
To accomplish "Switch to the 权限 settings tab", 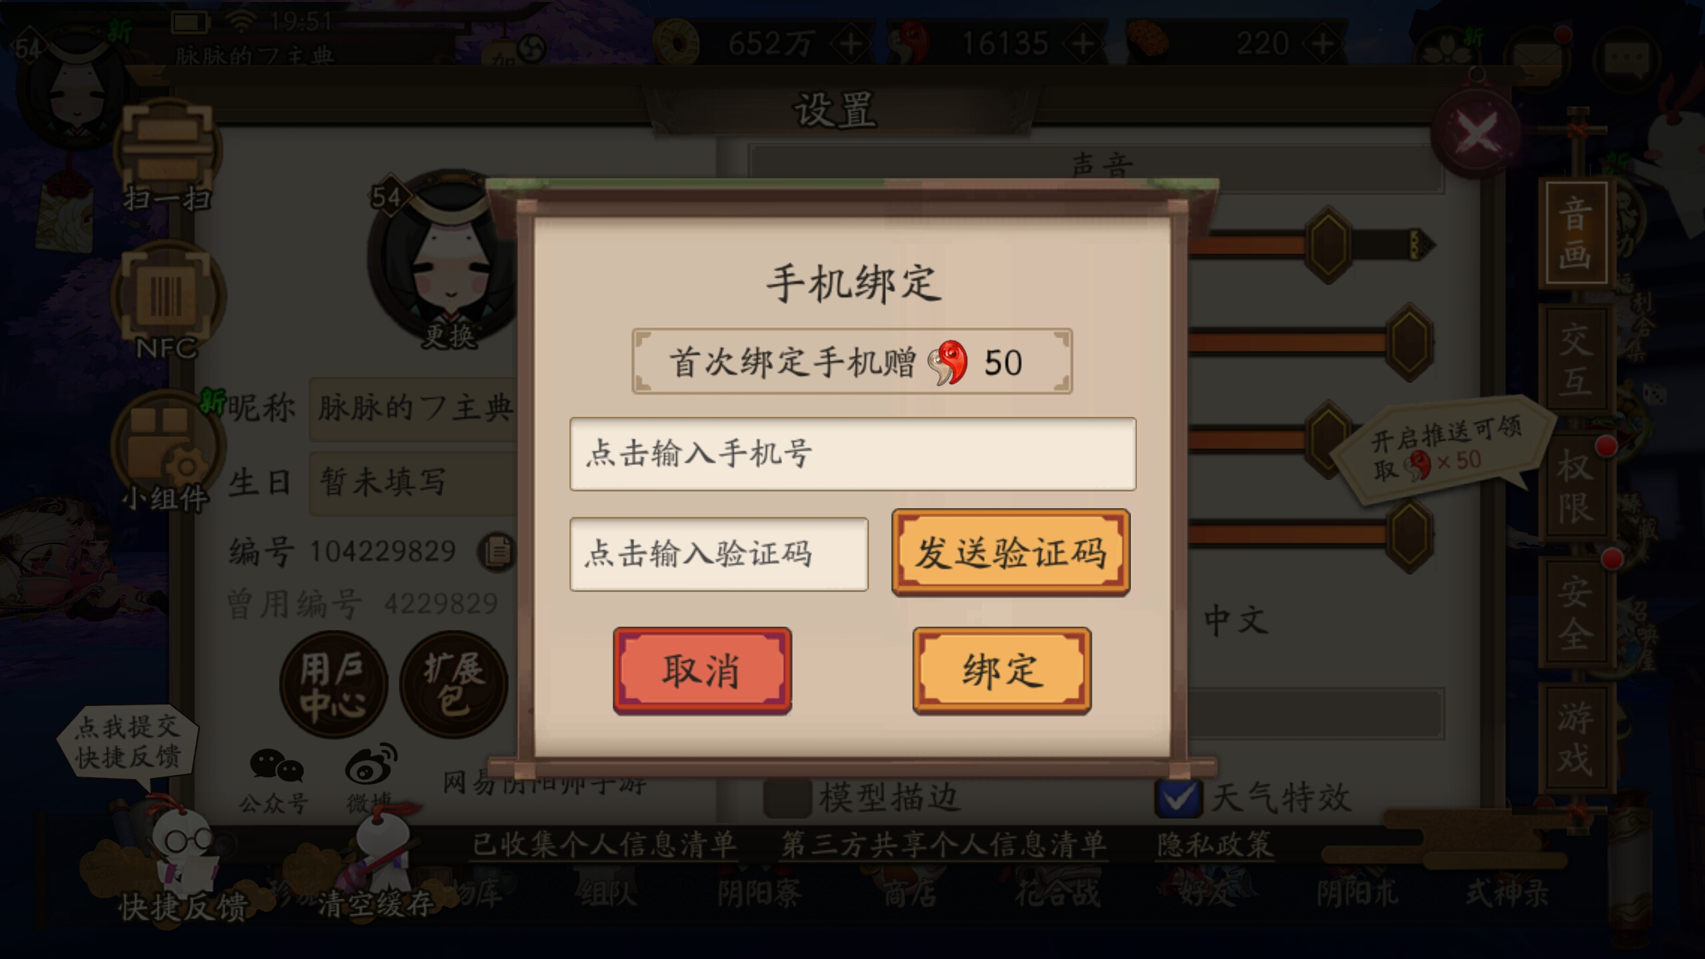I will click(1576, 486).
